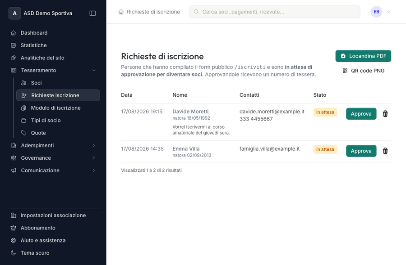Click the name Emma Villa
This screenshot has height=265, width=406.
[x=186, y=149]
